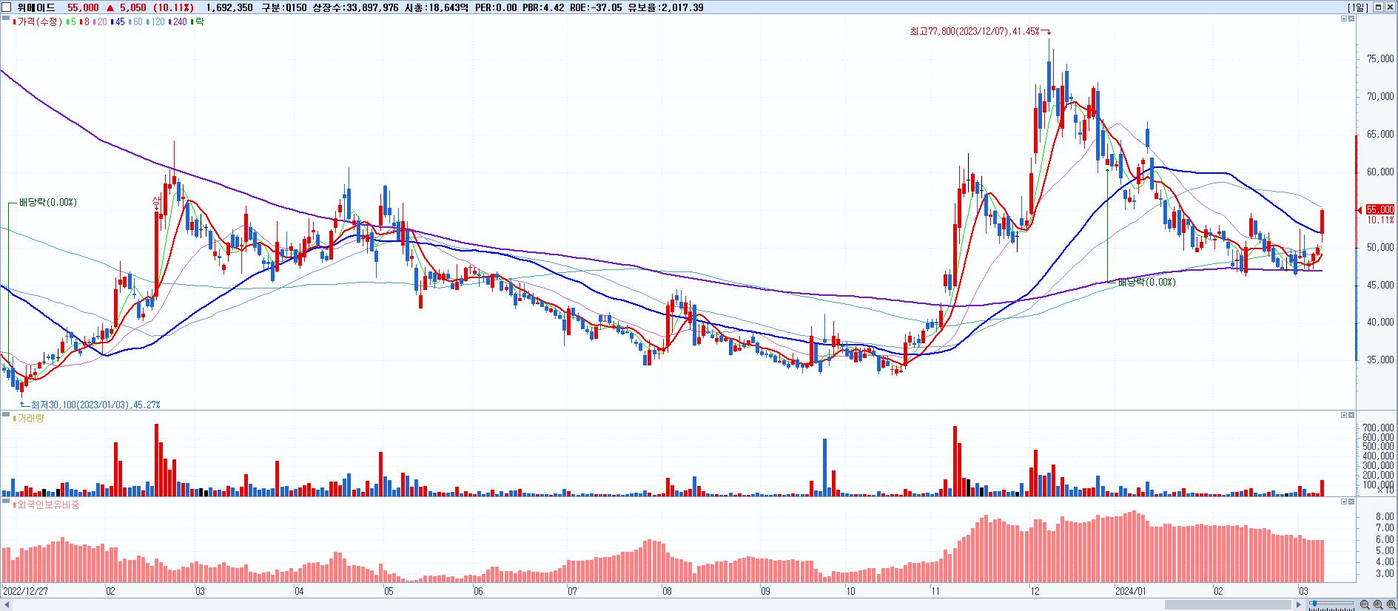
Task: Click the 상장수:33,897,976 shares text
Action: point(355,7)
